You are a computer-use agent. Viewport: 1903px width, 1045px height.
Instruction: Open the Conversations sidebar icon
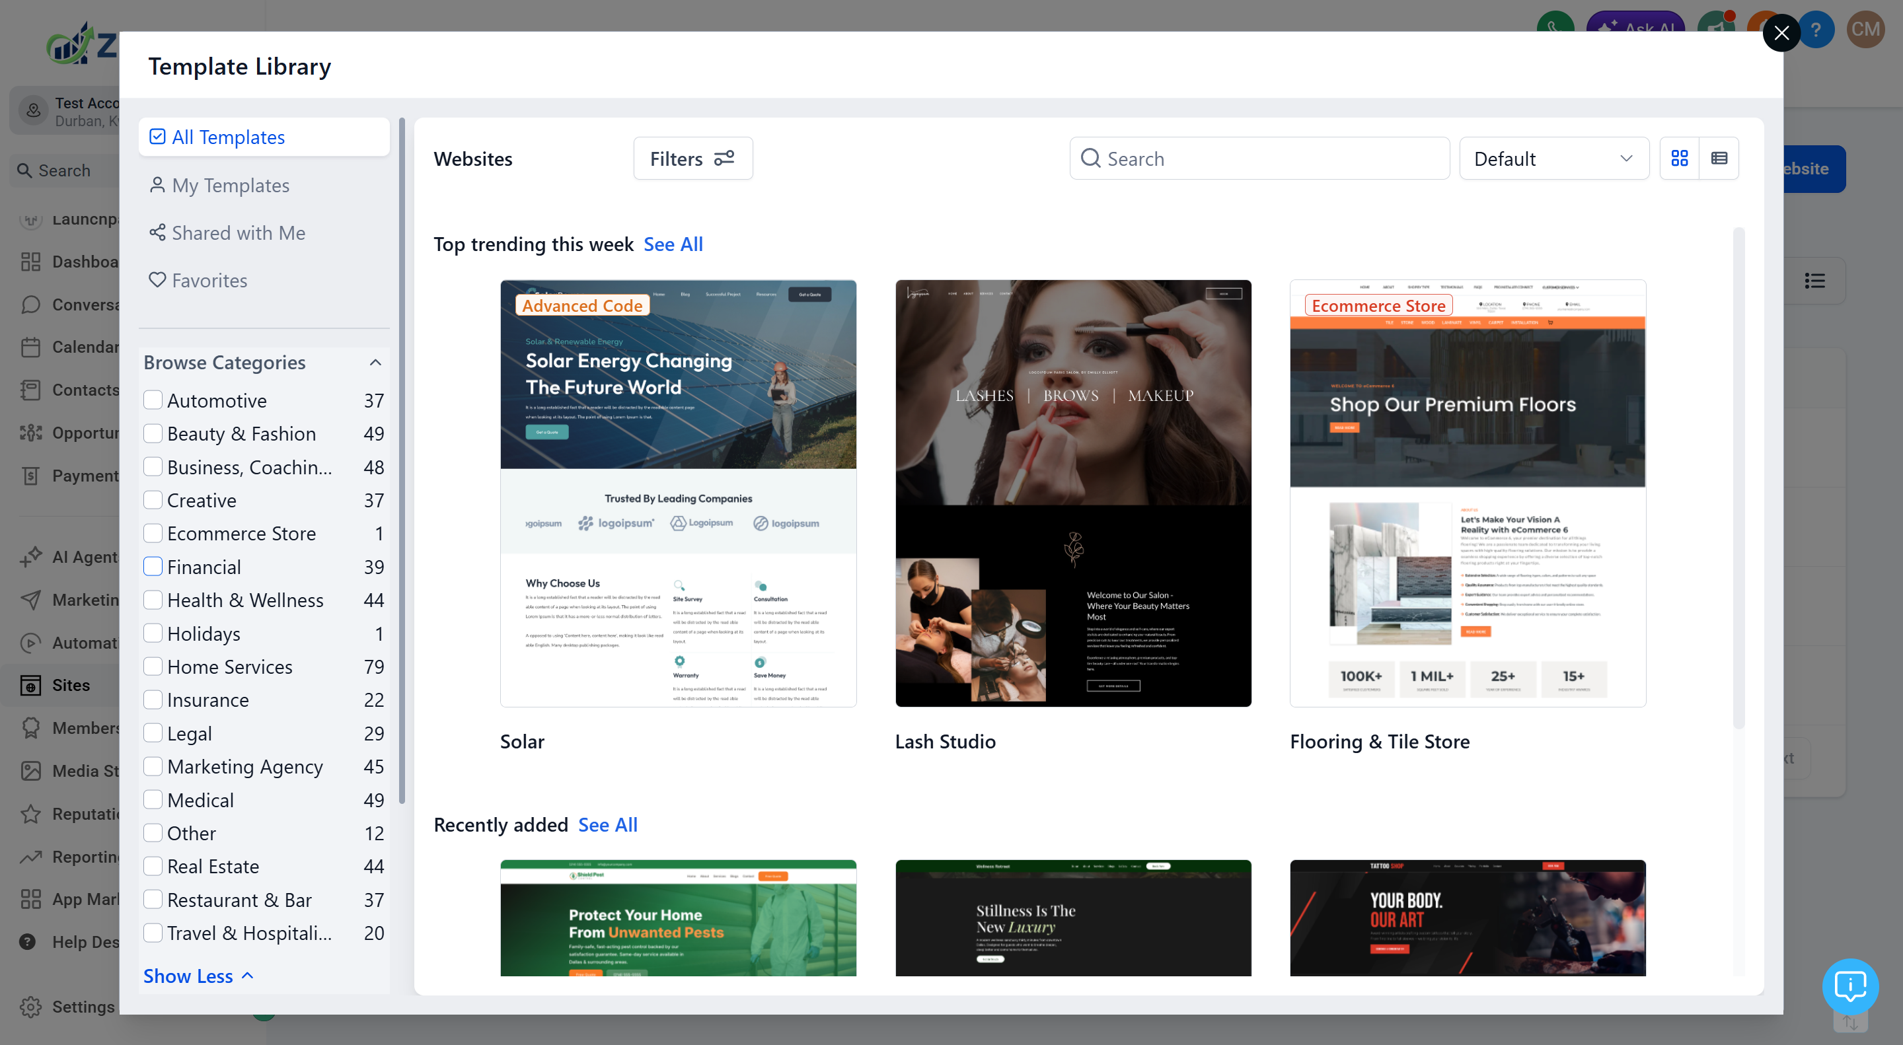point(30,305)
